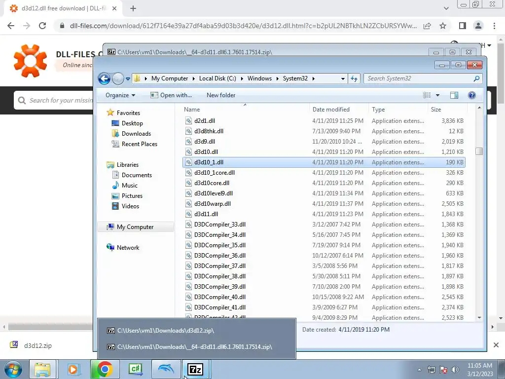Select d3d10_1core.dll file

324,172
